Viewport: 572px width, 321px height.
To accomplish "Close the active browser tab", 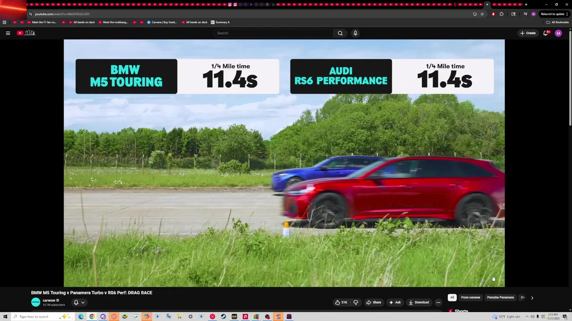I will pyautogui.click(x=487, y=4).
